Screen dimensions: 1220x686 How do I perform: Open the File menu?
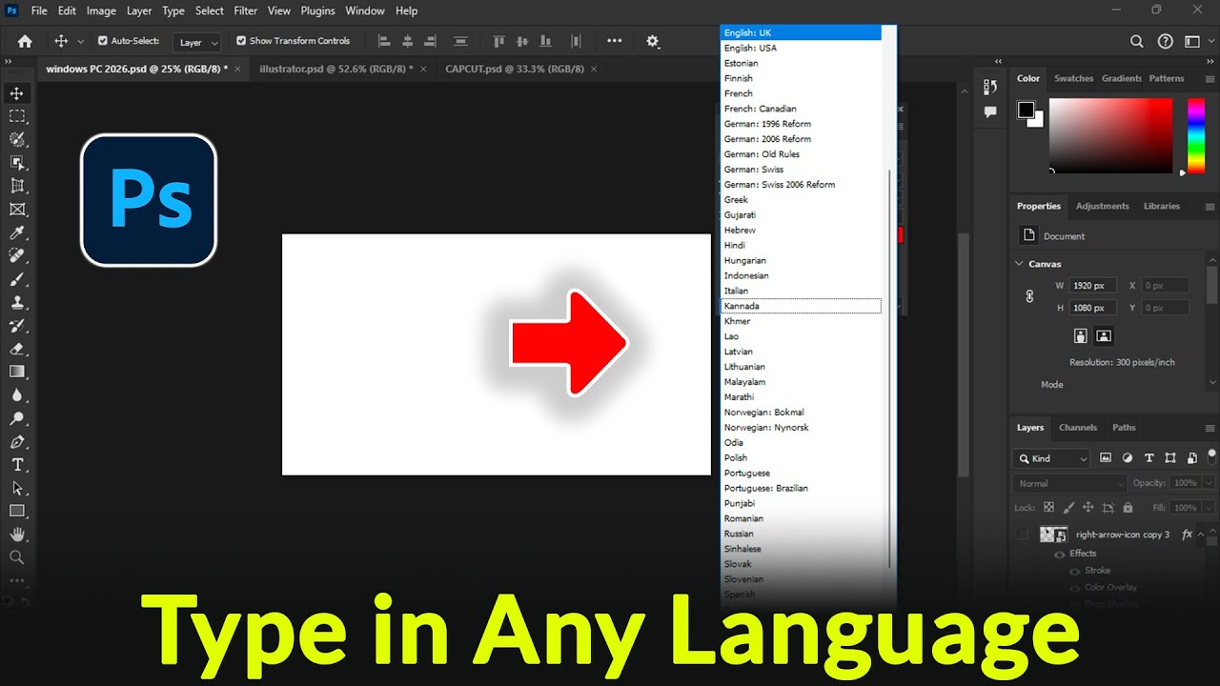click(39, 10)
